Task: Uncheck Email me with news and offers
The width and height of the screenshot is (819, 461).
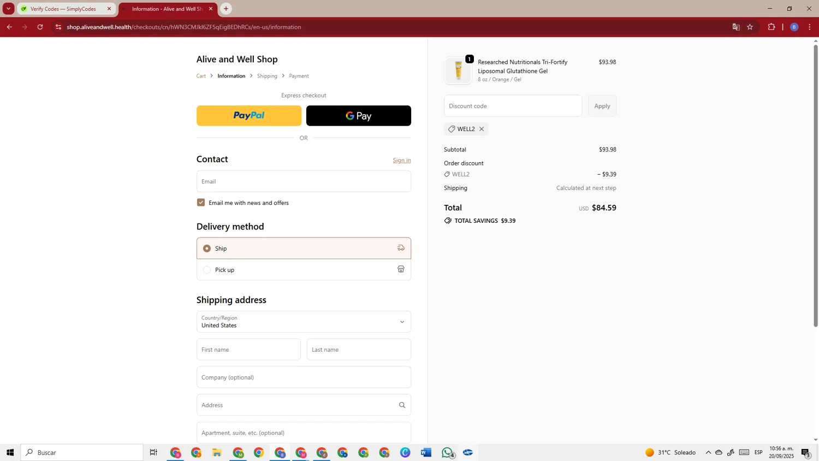Action: coord(201,203)
